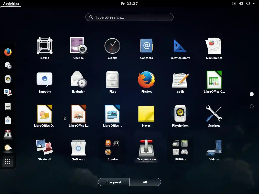Viewport: 259px width, 194px height.
Task: Open the Clocks app
Action: 113,48
